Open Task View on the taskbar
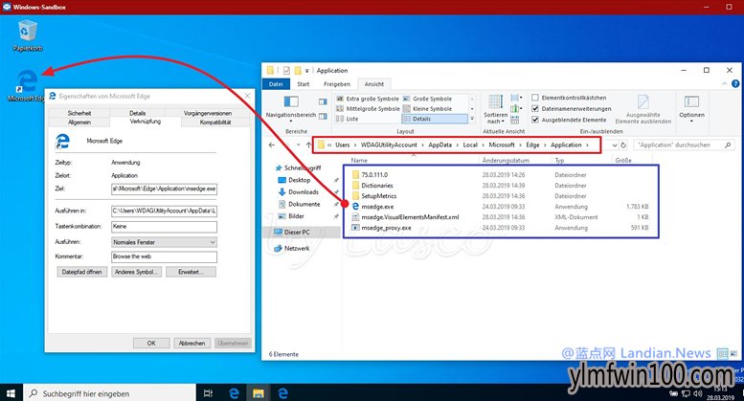 tap(208, 393)
